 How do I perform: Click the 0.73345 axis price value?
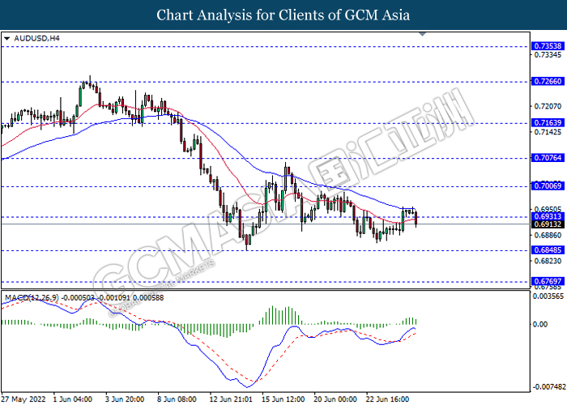548,55
